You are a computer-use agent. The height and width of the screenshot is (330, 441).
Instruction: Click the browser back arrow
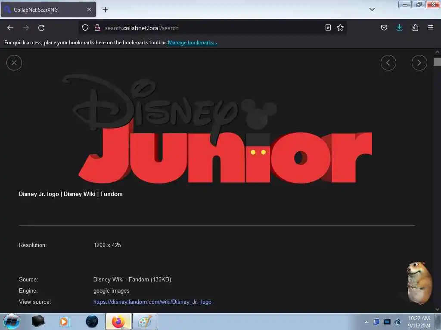[10, 28]
